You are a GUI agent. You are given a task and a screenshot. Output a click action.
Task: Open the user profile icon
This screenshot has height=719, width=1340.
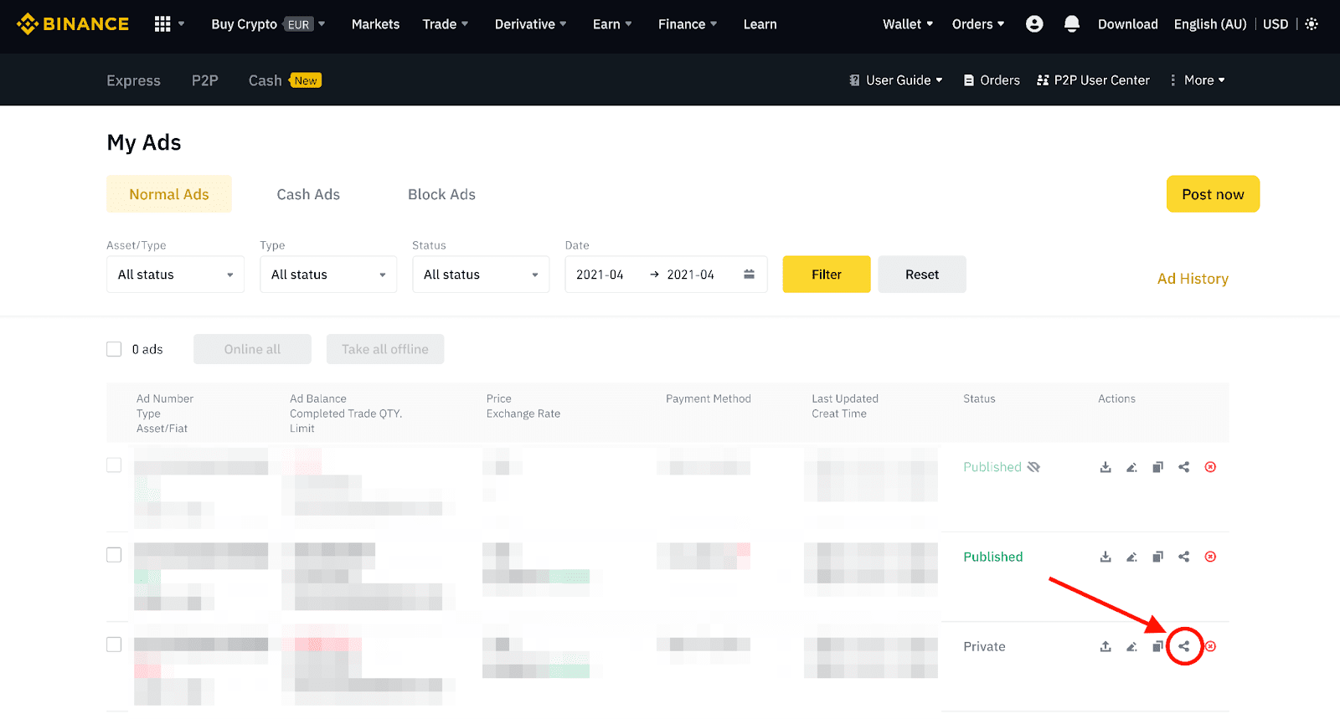(x=1034, y=24)
